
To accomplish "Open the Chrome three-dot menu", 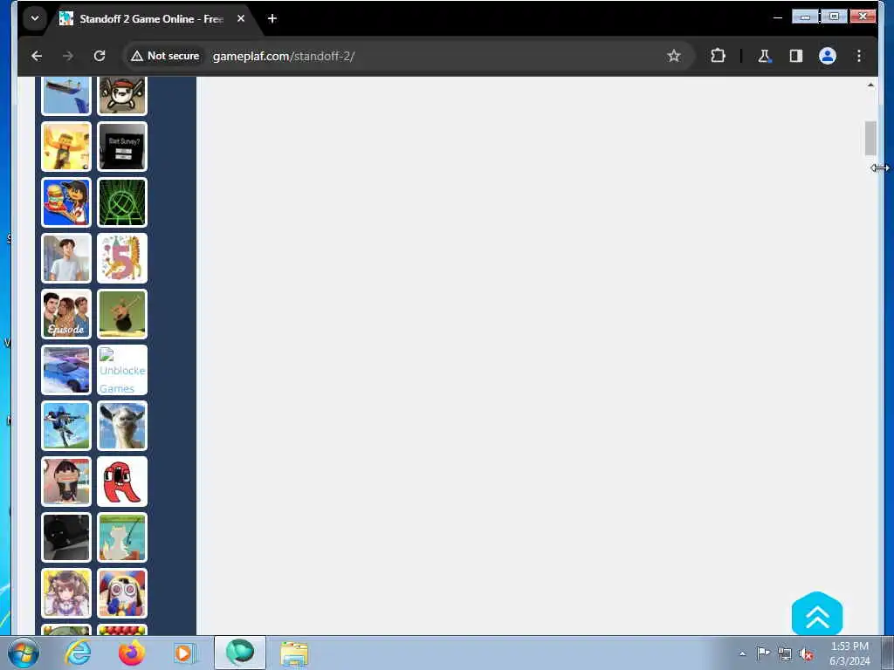I will click(x=859, y=56).
